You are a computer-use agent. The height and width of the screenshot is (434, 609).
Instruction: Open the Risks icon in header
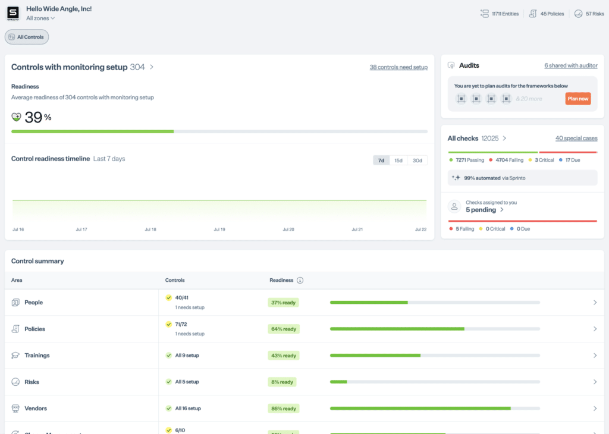point(578,14)
